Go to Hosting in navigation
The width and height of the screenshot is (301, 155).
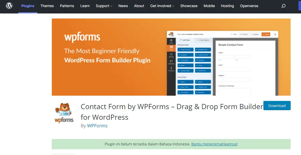(227, 6)
